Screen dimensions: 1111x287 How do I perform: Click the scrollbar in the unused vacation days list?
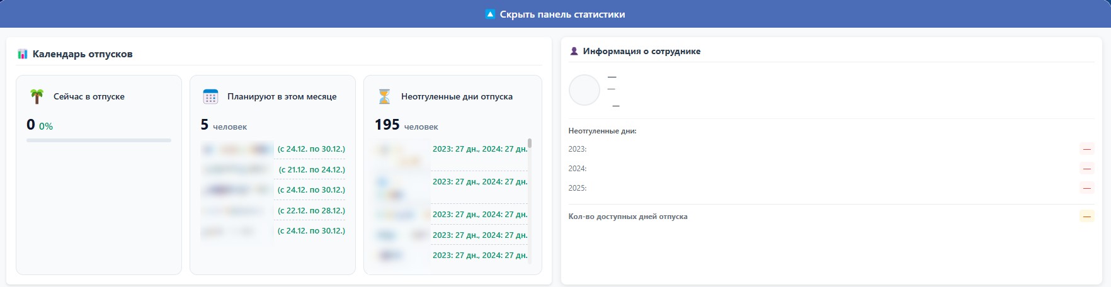tap(530, 143)
